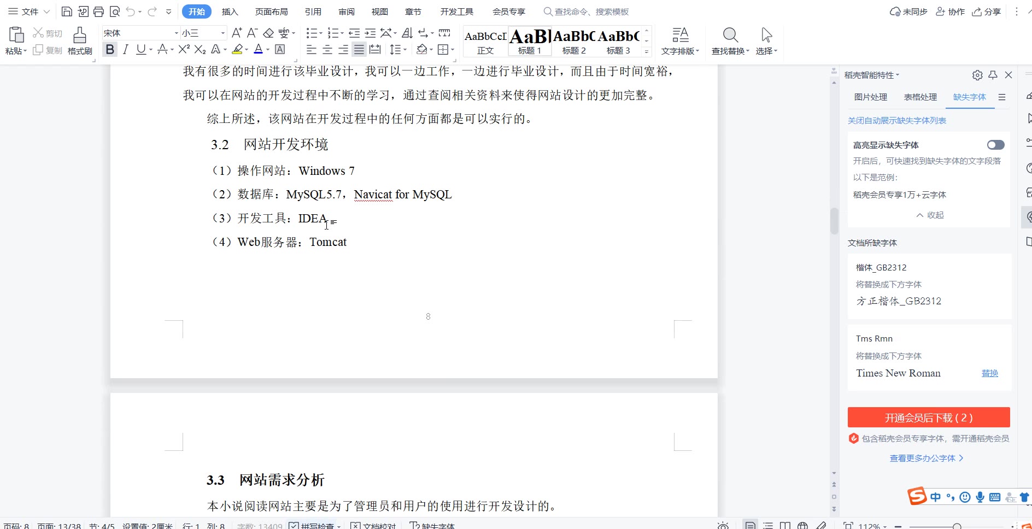The width and height of the screenshot is (1032, 529).
Task: Open the 引用 tab
Action: pos(313,11)
